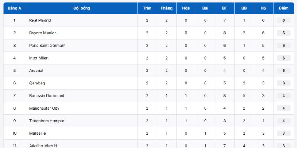Click the Marseille team name

pos(37,133)
